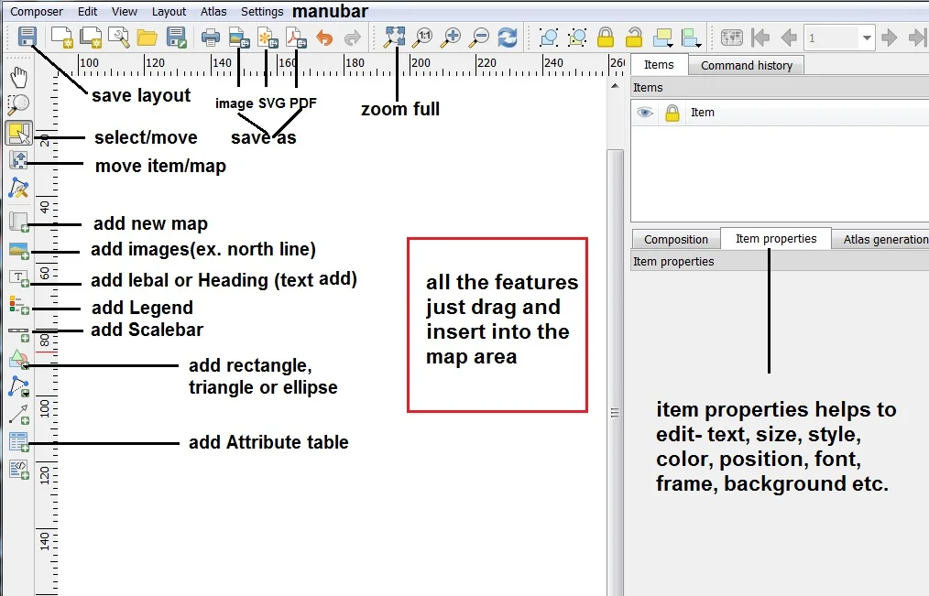Screen dimensions: 929x596
Task: Click the 'Item' column header text
Action: tap(703, 112)
